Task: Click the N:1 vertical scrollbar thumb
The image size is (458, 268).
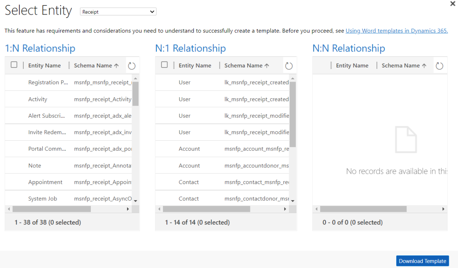Action: (293, 114)
